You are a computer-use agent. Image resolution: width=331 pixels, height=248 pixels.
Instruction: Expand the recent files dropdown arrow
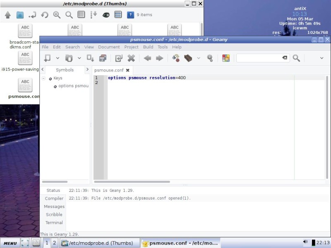point(79,58)
